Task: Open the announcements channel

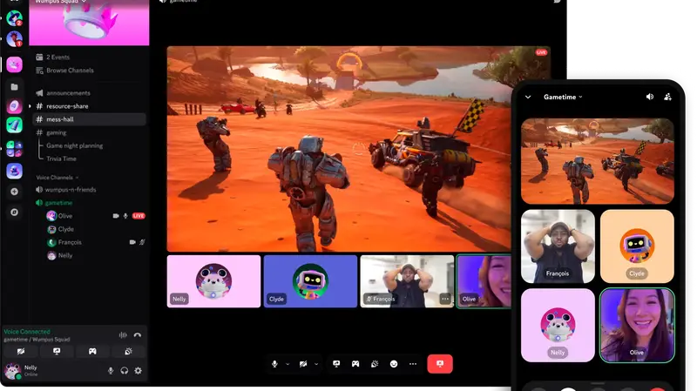Action: 63,93
